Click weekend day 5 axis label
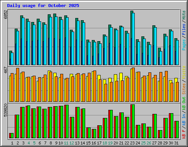Viewport: 188px width, 147px height. pyautogui.click(x=34, y=143)
